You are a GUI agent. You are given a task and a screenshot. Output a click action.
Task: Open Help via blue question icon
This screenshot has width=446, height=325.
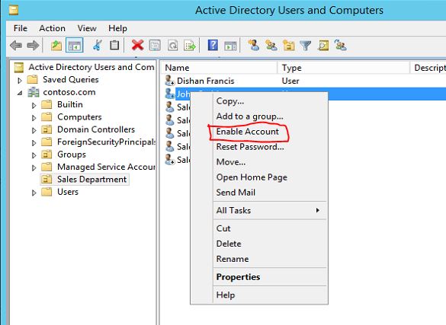tap(213, 45)
